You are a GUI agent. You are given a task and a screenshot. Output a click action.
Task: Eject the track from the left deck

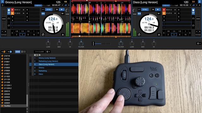(63, 35)
